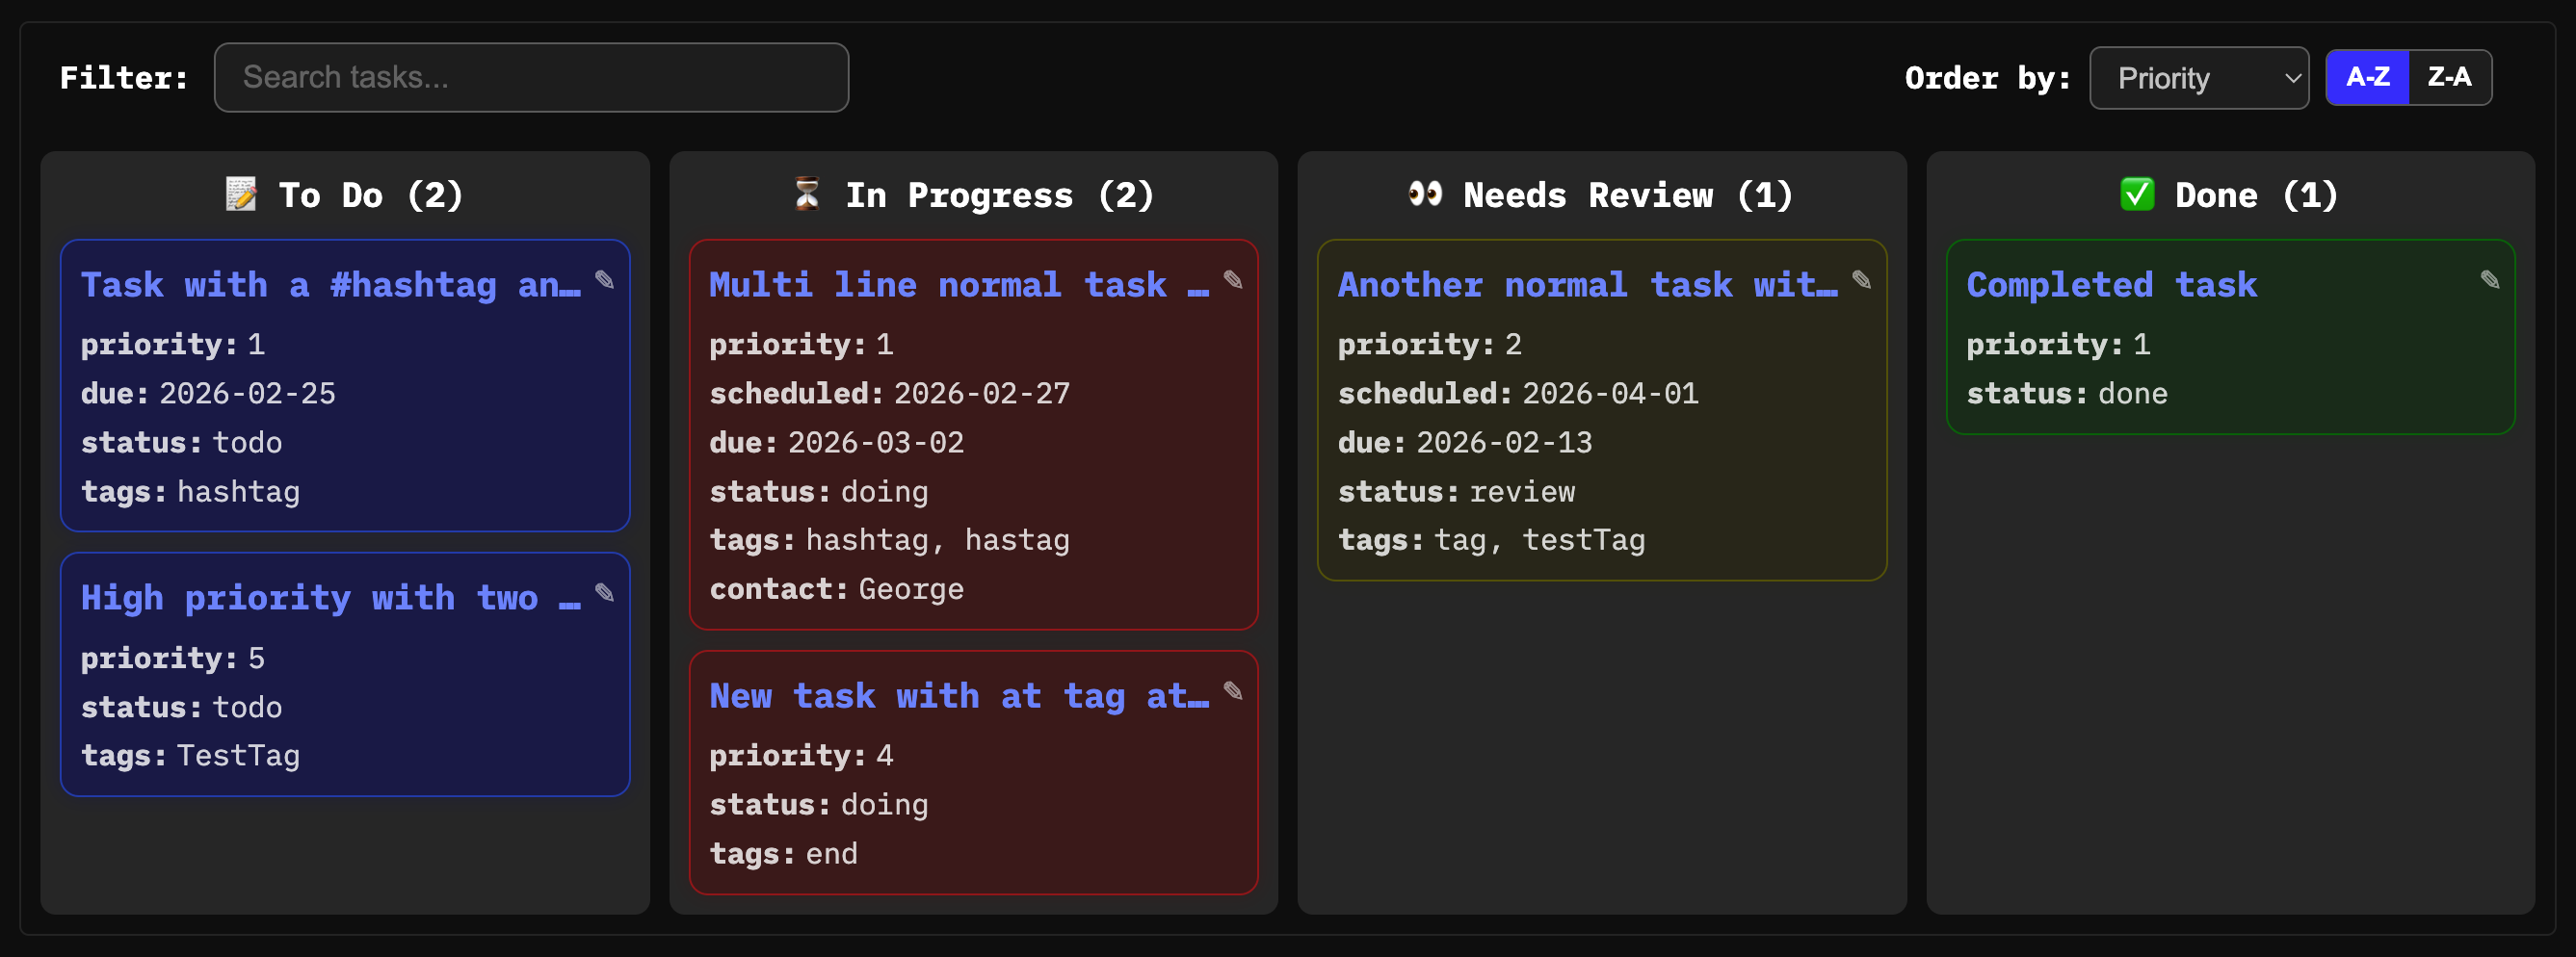This screenshot has width=2576, height=957.
Task: Click edit pencil on 'High priority with two' card
Action: 604,593
